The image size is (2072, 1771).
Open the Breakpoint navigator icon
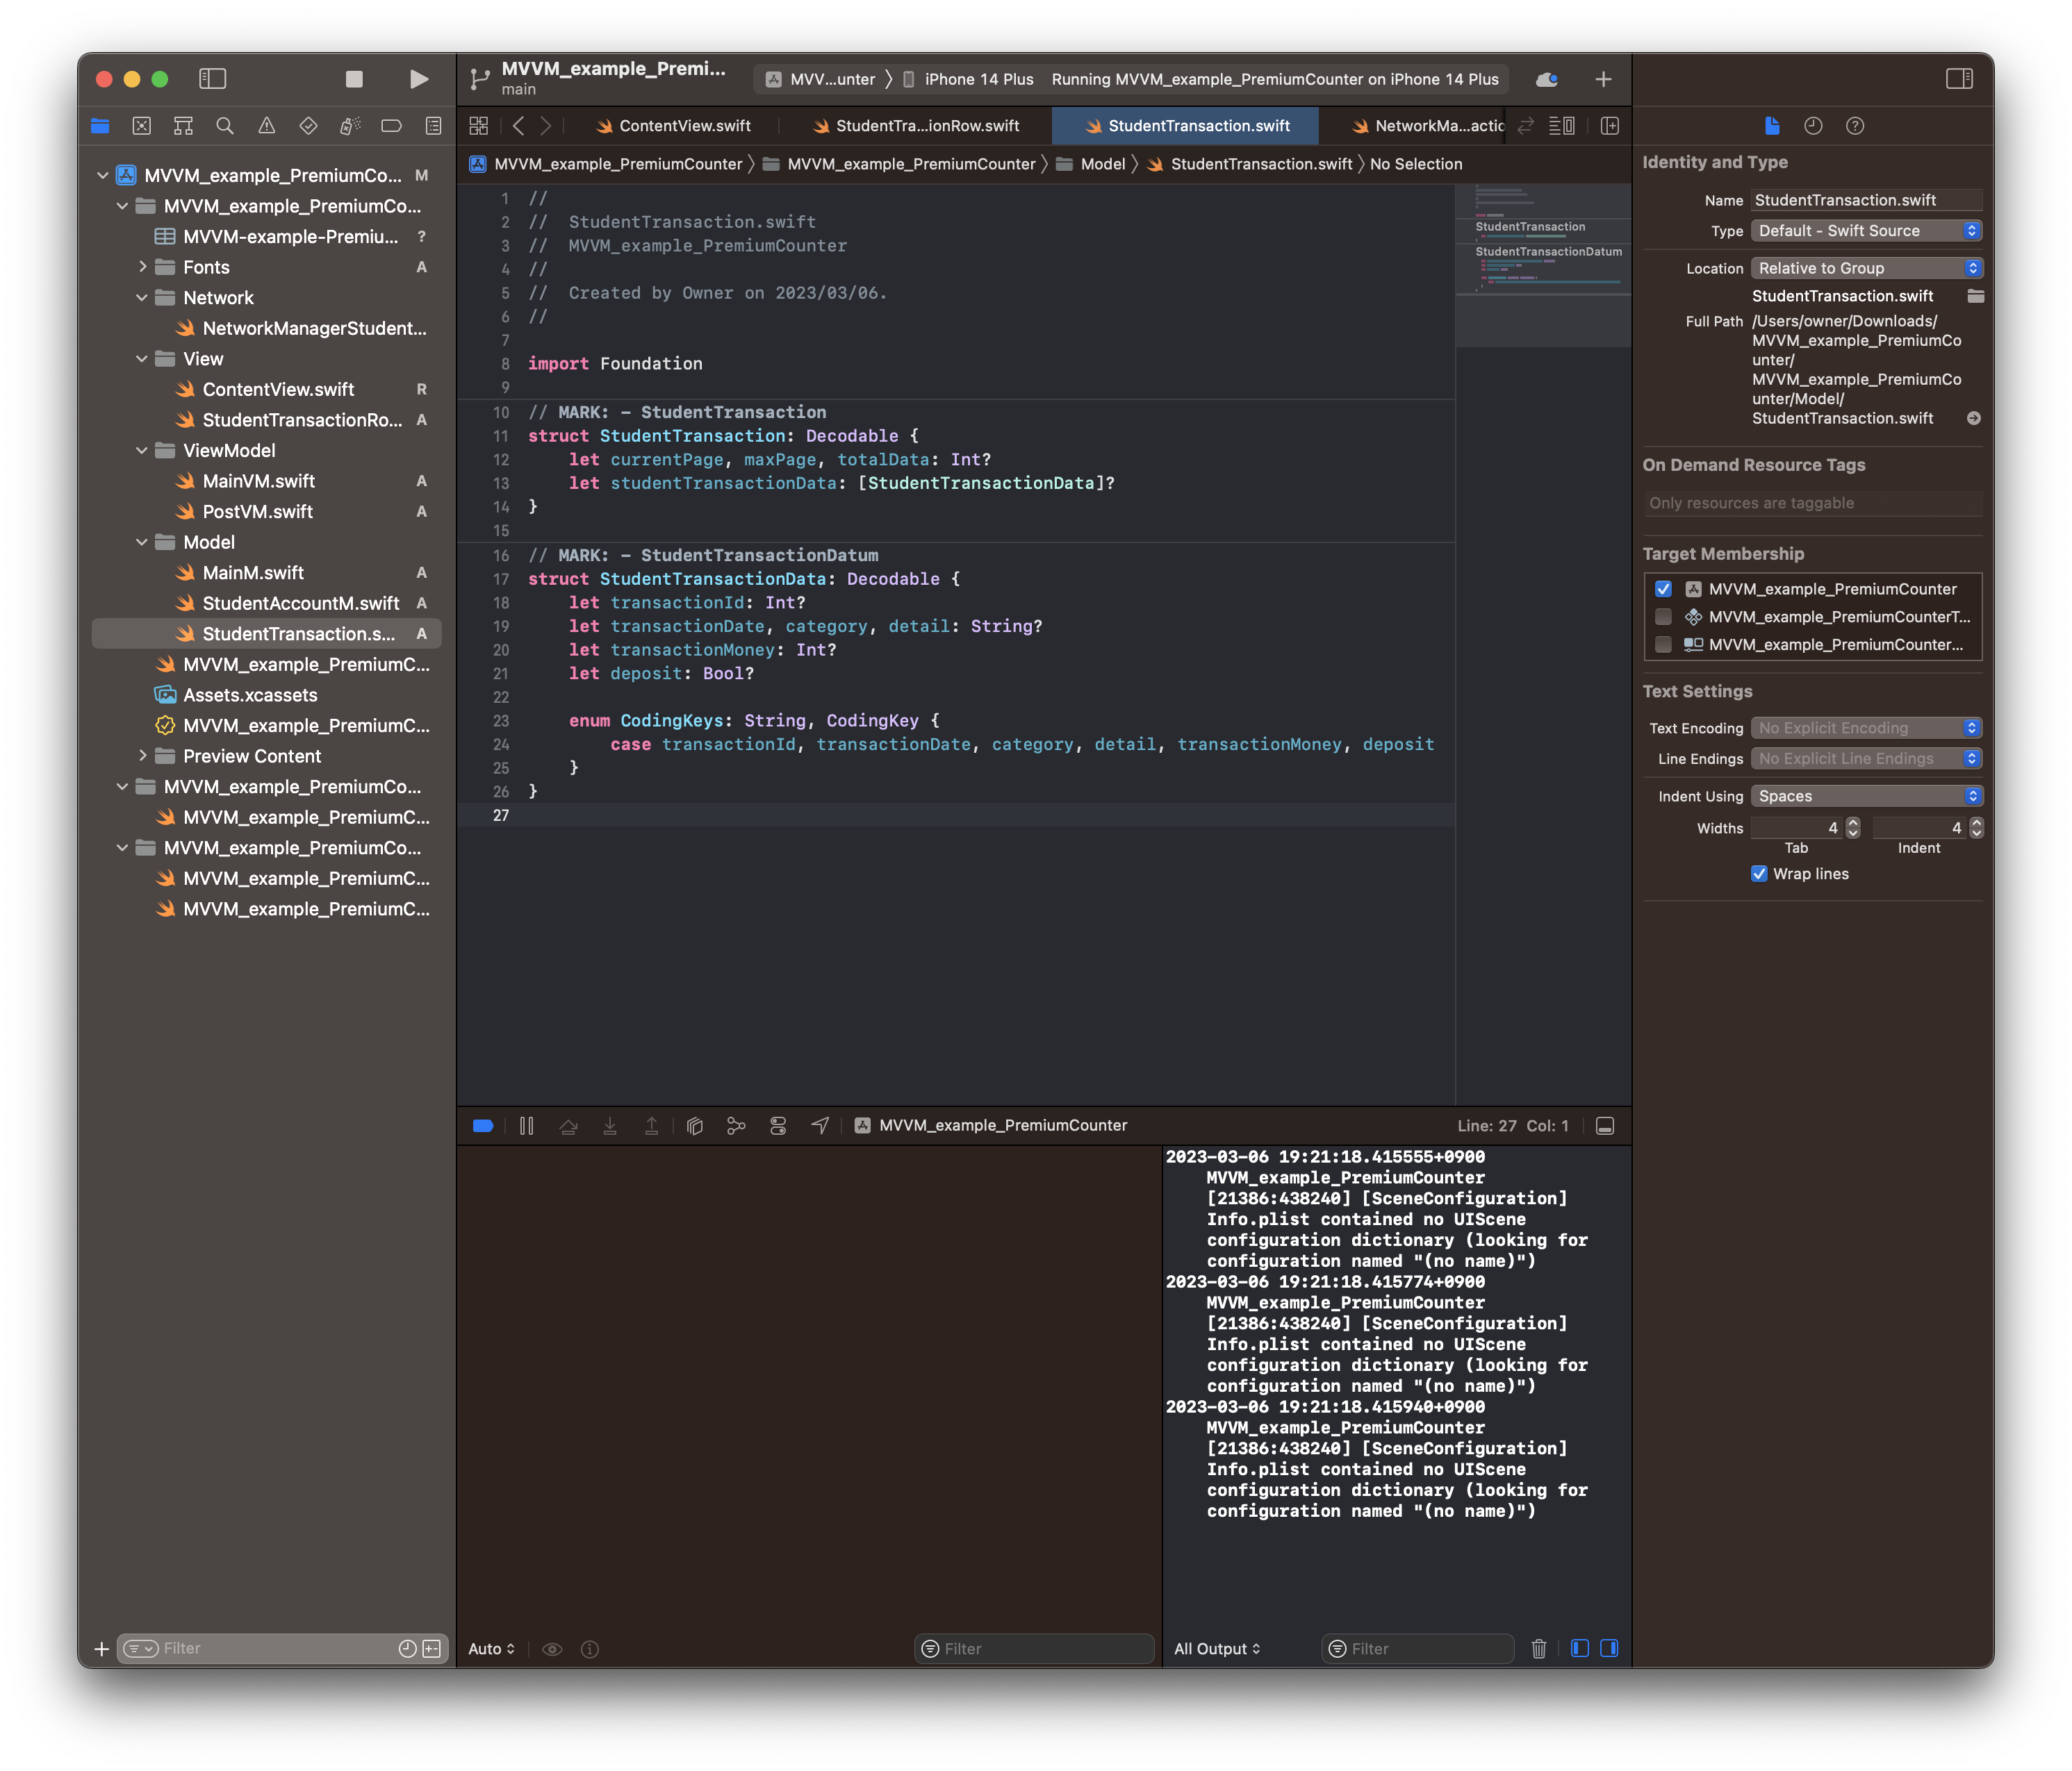click(x=392, y=126)
